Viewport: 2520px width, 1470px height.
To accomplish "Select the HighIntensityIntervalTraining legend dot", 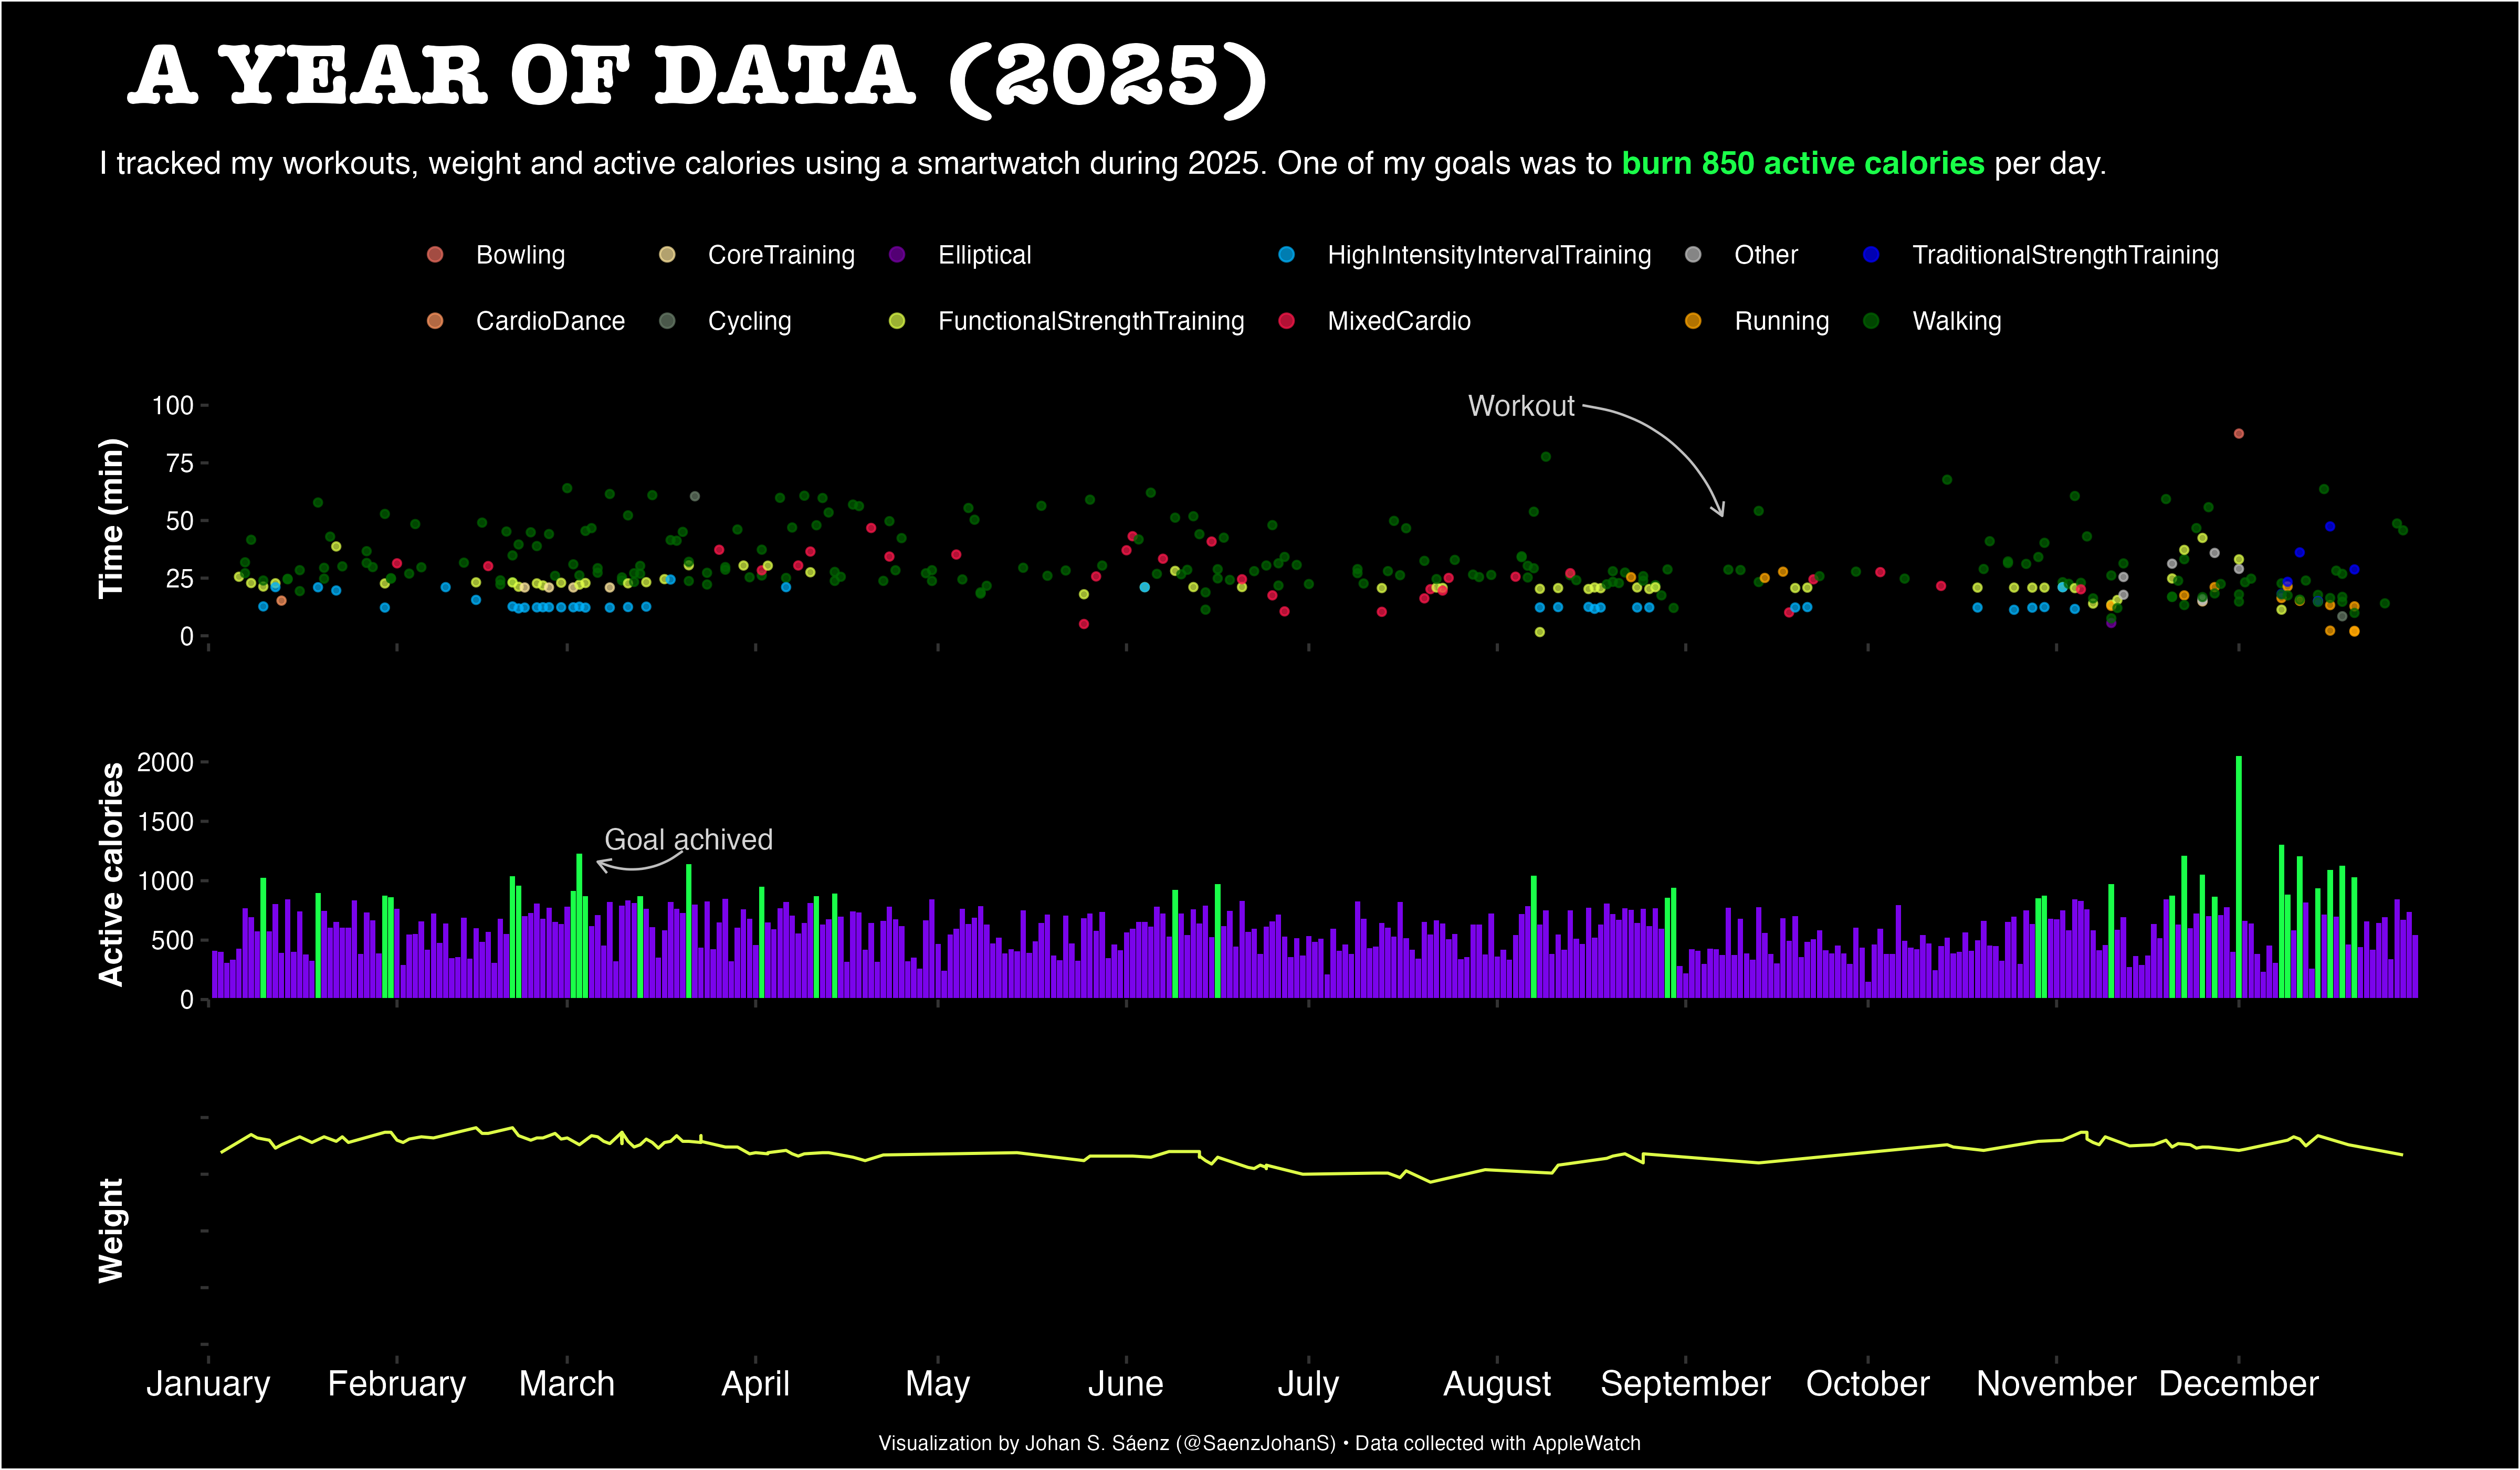I will tap(1286, 254).
